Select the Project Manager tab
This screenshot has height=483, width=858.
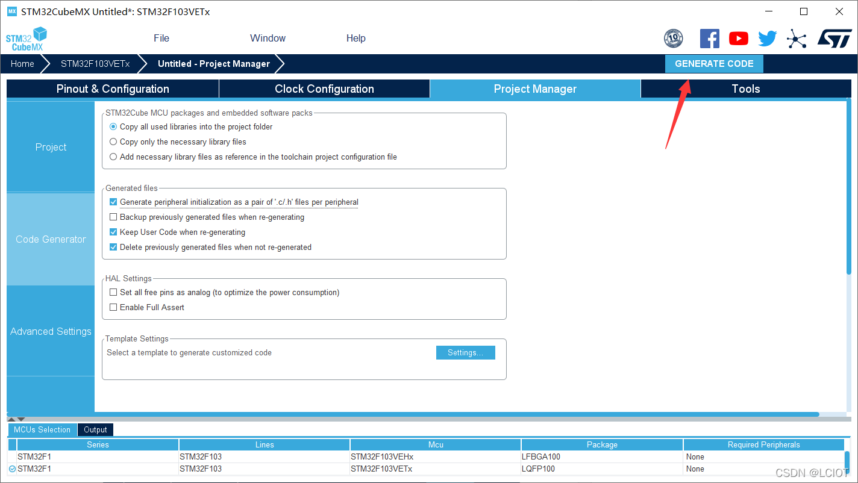pyautogui.click(x=535, y=89)
